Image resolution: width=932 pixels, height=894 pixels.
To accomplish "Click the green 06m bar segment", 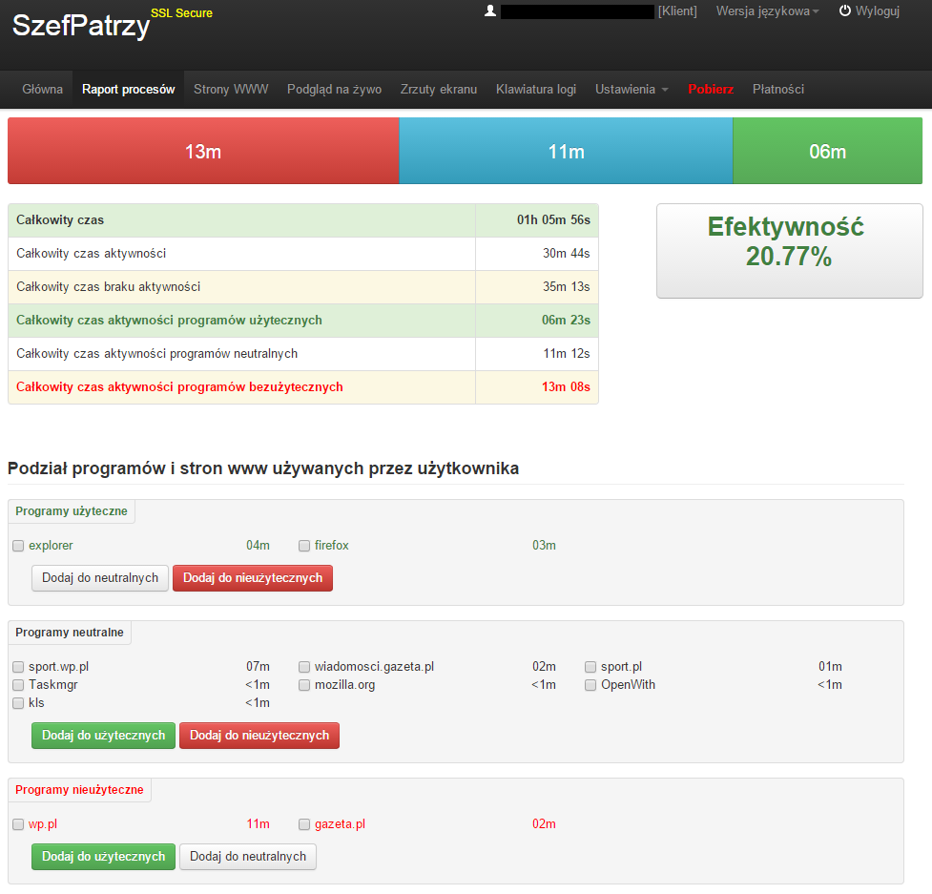I will (x=827, y=151).
